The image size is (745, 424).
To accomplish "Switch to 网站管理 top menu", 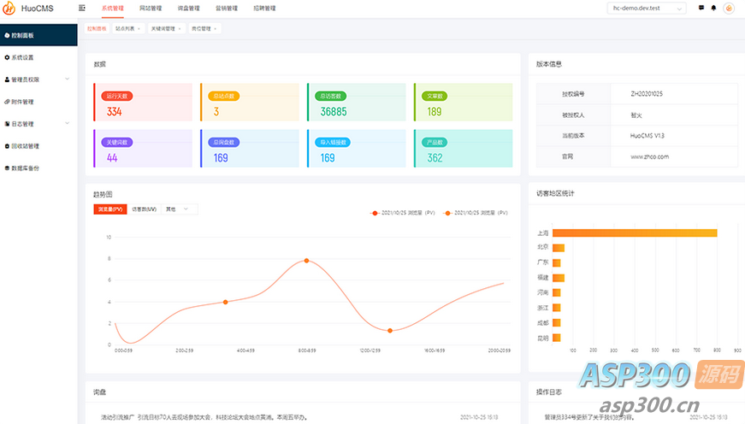I will pos(150,8).
